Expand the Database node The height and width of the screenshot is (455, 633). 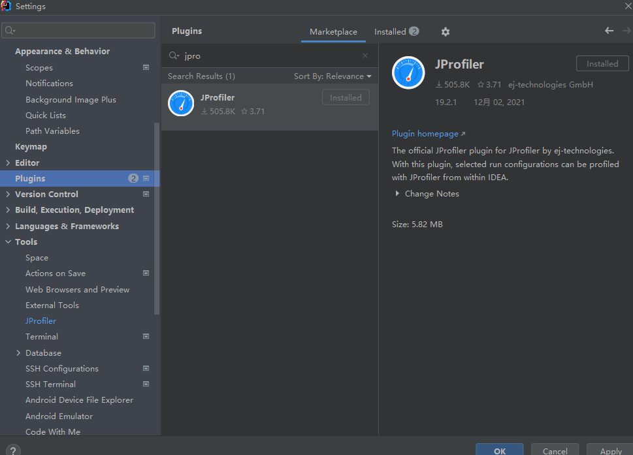click(x=18, y=353)
